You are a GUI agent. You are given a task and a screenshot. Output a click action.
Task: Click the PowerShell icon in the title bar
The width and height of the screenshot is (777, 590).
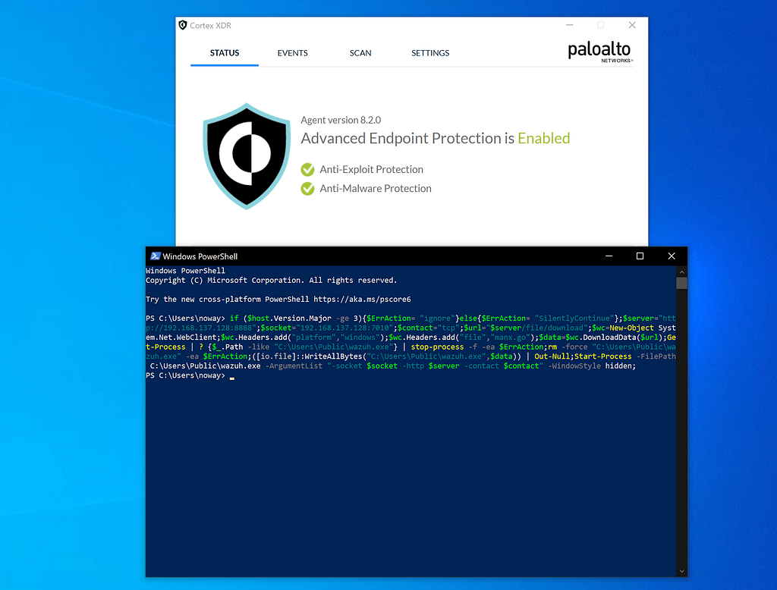pyautogui.click(x=155, y=256)
